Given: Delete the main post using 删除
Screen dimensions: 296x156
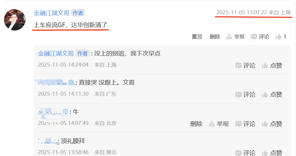Looking at the screenshot, I should click(x=215, y=37).
